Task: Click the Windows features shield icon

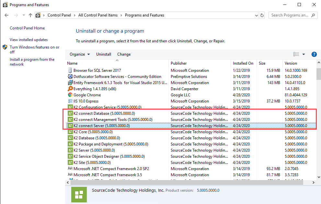Action: click(5, 47)
